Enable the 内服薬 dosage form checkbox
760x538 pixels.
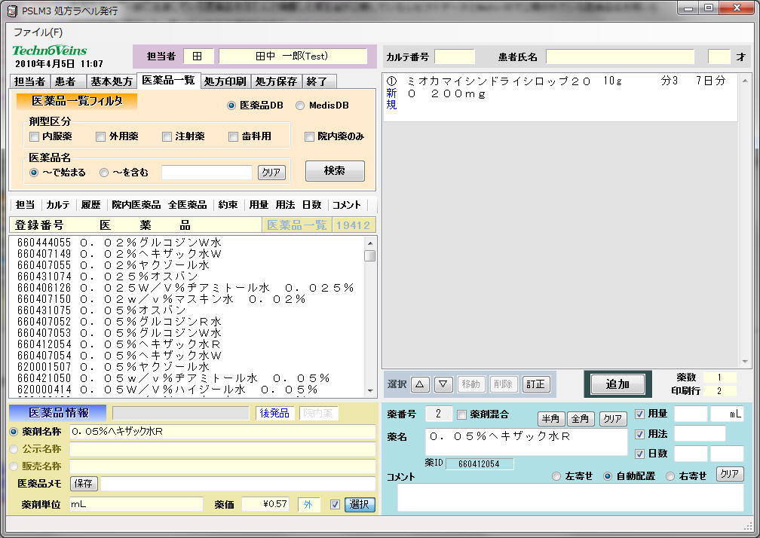click(34, 136)
